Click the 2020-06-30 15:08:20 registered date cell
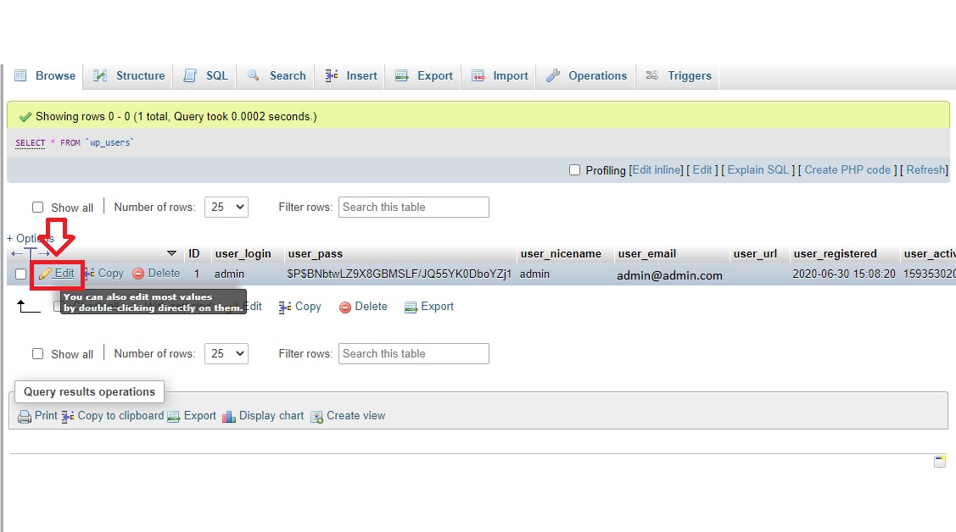Screen dimensions: 956x532 click(x=844, y=274)
